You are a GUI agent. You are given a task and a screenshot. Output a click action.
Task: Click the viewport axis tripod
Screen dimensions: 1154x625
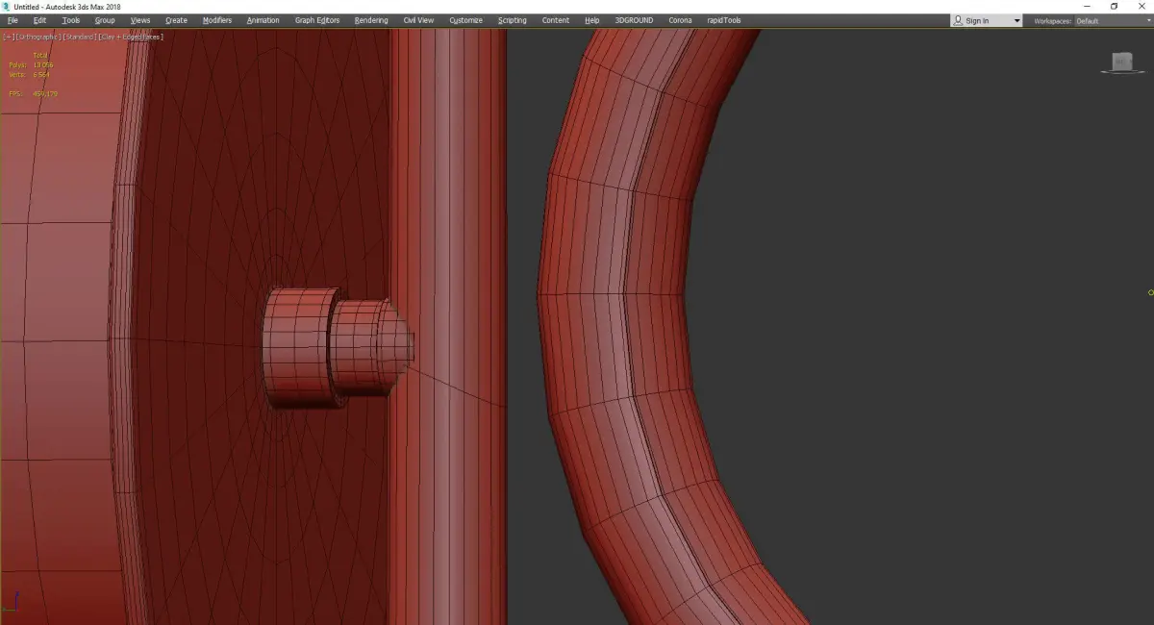[x=13, y=601]
